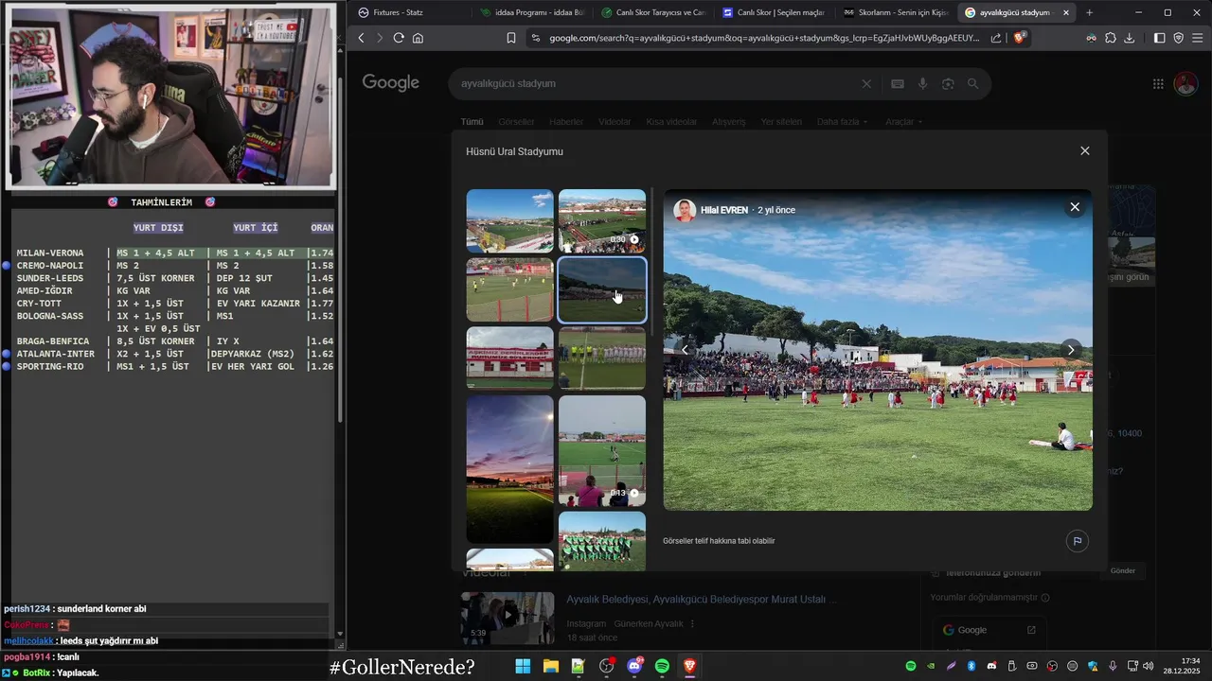Open a new browser tab
The image size is (1212, 681).
[1089, 12]
